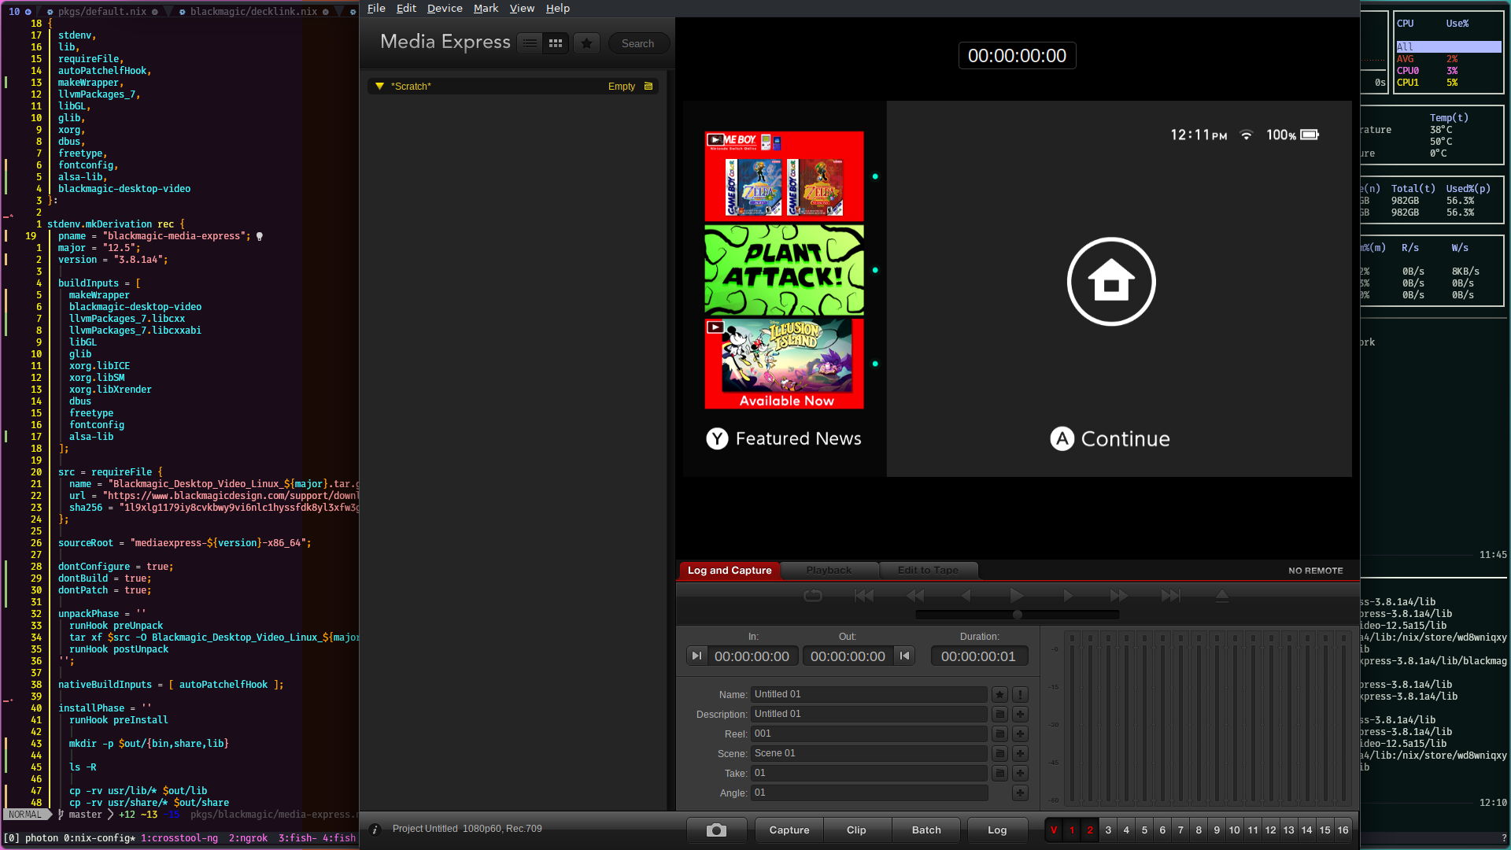This screenshot has height=850, width=1511.
Task: Click the Take field
Action: 869,773
